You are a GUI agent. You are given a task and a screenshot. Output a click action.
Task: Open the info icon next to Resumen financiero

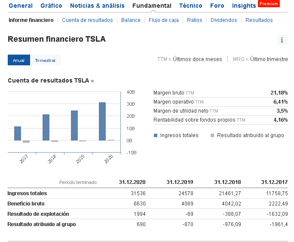pos(282,40)
